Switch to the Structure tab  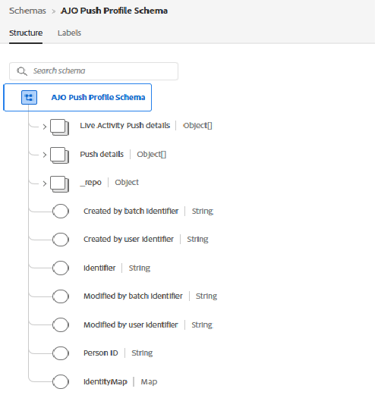(26, 33)
